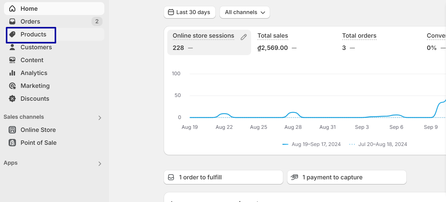Click the Marketing target icon
The width and height of the screenshot is (446, 202).
tap(12, 86)
